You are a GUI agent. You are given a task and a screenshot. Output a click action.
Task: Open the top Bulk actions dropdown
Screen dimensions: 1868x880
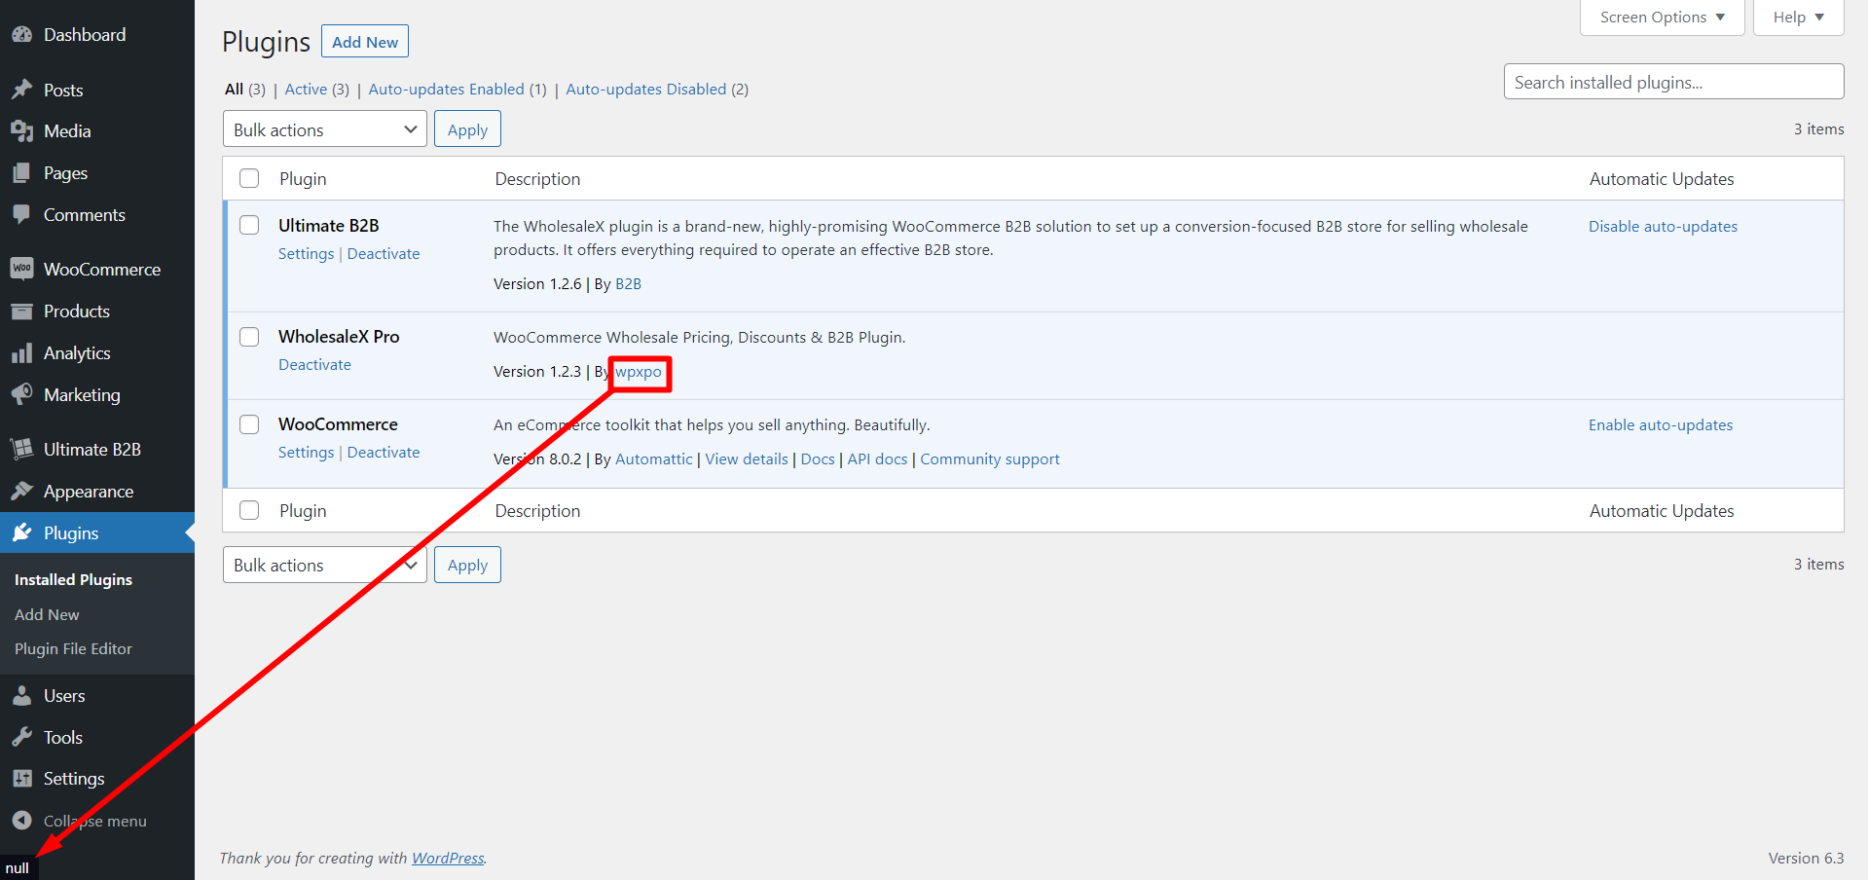coord(324,129)
